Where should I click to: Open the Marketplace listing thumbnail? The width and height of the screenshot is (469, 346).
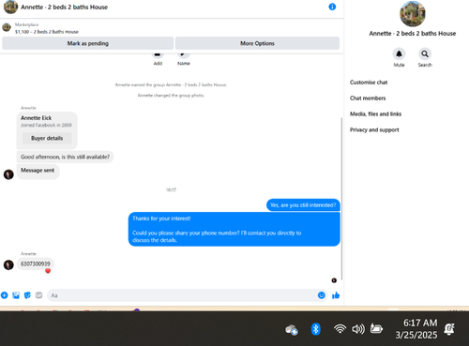click(7, 27)
